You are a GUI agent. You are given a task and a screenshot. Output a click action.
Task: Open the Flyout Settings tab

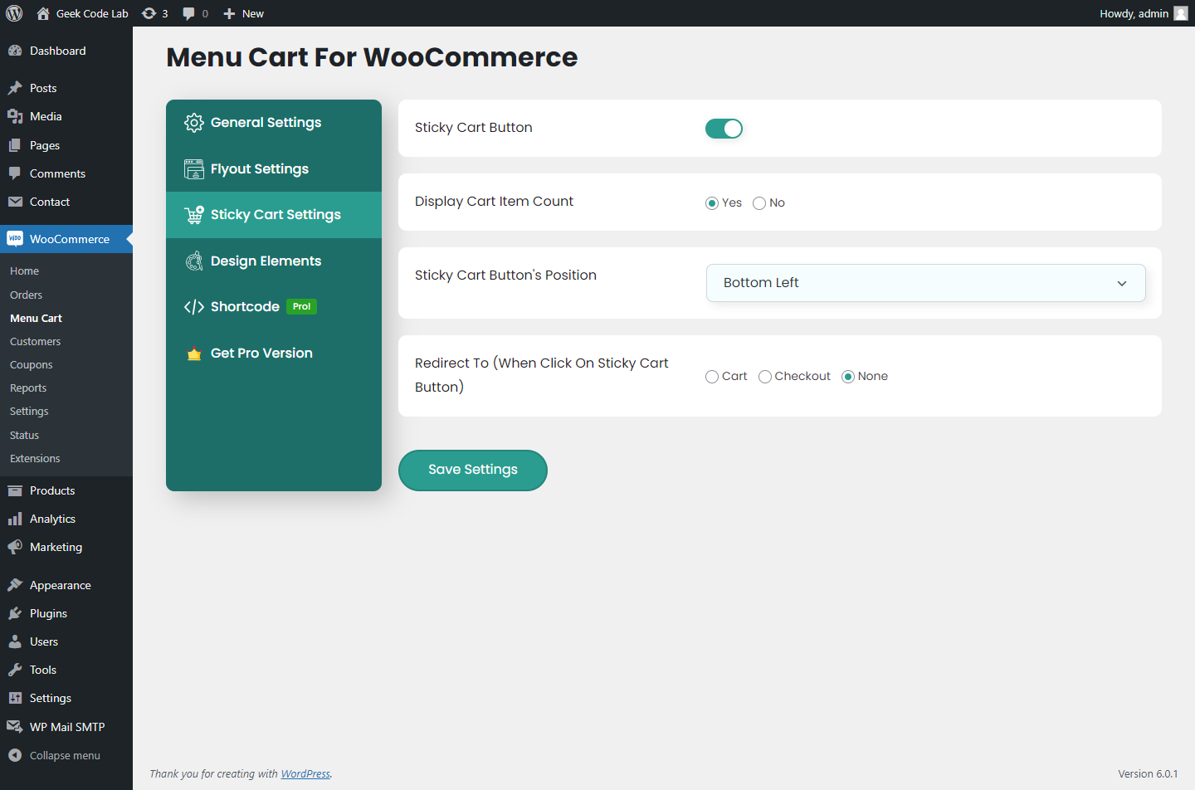pyautogui.click(x=274, y=169)
